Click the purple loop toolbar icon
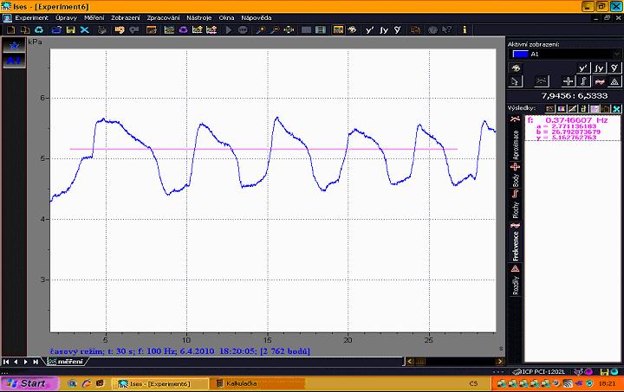The width and height of the screenshot is (624, 392). [x=183, y=29]
